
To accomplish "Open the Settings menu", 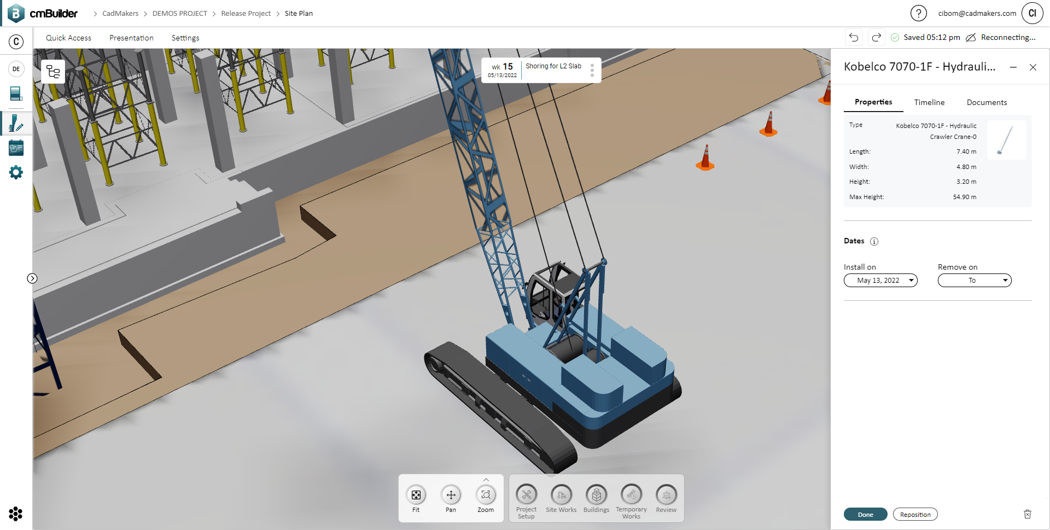I will 185,38.
